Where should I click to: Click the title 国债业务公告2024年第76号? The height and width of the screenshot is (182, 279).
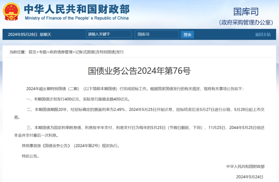pyautogui.click(x=139, y=71)
